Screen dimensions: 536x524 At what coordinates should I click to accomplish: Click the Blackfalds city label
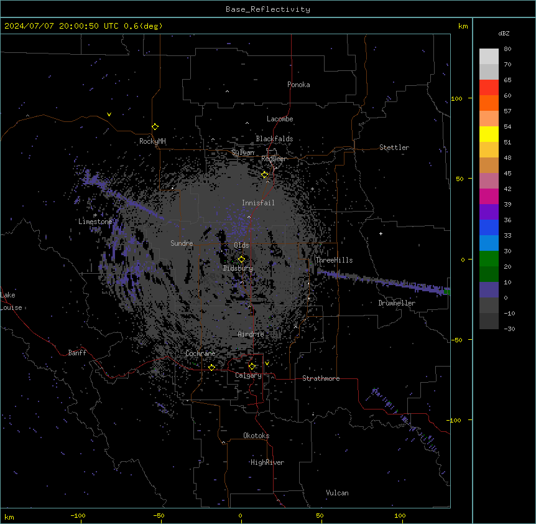point(274,139)
